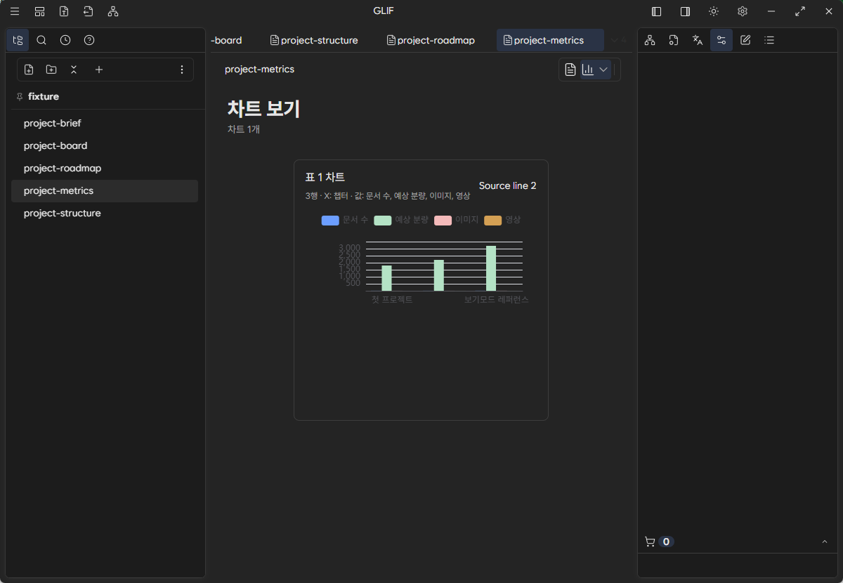Viewport: 843px width, 583px height.
Task: Click the layout blocks icon in title bar
Action: coord(39,11)
